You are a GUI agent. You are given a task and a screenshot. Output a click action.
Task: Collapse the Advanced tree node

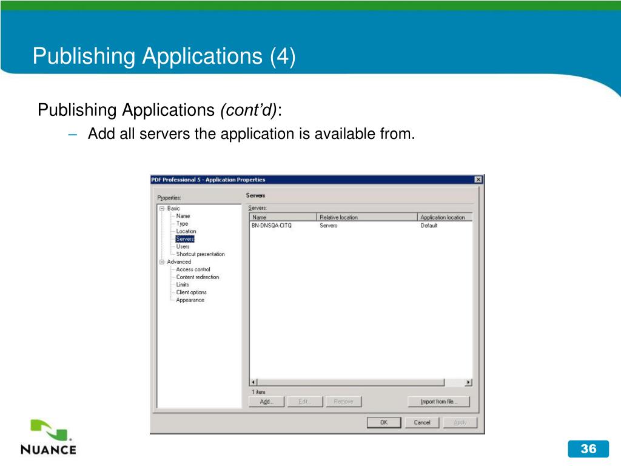pos(161,262)
